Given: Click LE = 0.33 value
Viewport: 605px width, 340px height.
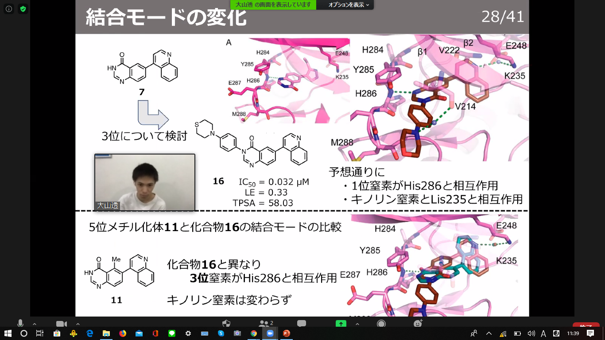Looking at the screenshot, I should pos(266,193).
